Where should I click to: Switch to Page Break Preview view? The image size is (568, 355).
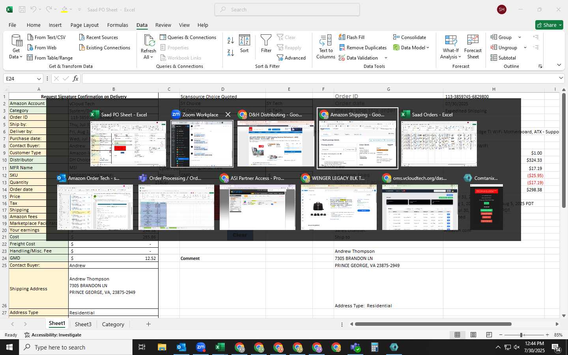(489, 335)
